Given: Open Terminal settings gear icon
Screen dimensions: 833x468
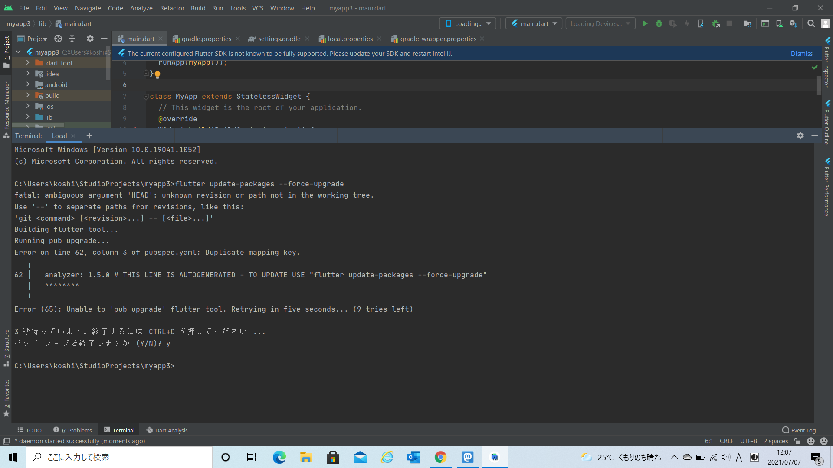Looking at the screenshot, I should click(x=800, y=136).
